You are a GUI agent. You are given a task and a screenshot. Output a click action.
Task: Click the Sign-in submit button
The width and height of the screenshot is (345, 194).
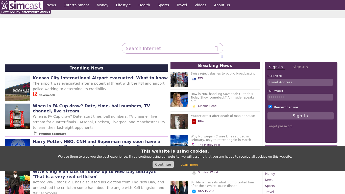[300, 116]
